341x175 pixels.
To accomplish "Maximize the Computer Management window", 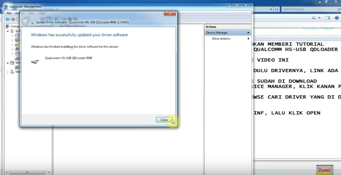I will [237, 6].
